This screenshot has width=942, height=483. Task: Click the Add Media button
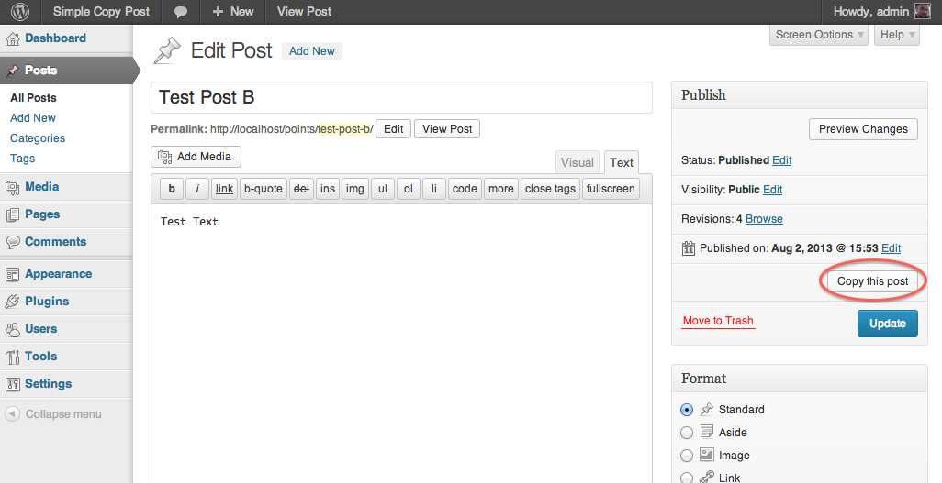(x=196, y=157)
